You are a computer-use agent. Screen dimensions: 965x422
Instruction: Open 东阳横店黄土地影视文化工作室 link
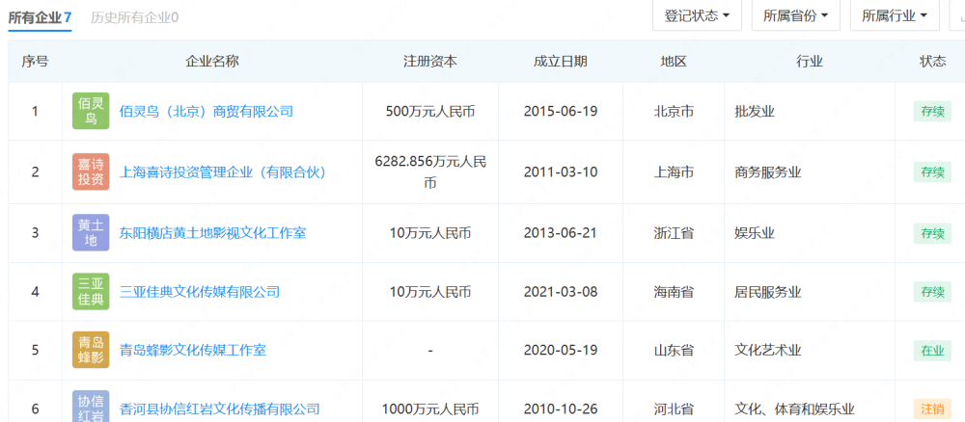click(x=212, y=232)
